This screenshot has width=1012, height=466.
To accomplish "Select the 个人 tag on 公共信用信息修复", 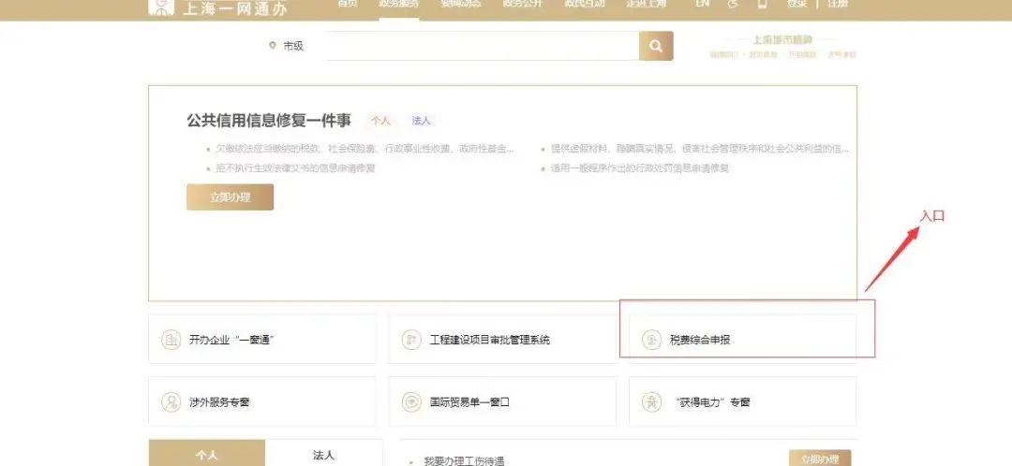I will point(380,121).
